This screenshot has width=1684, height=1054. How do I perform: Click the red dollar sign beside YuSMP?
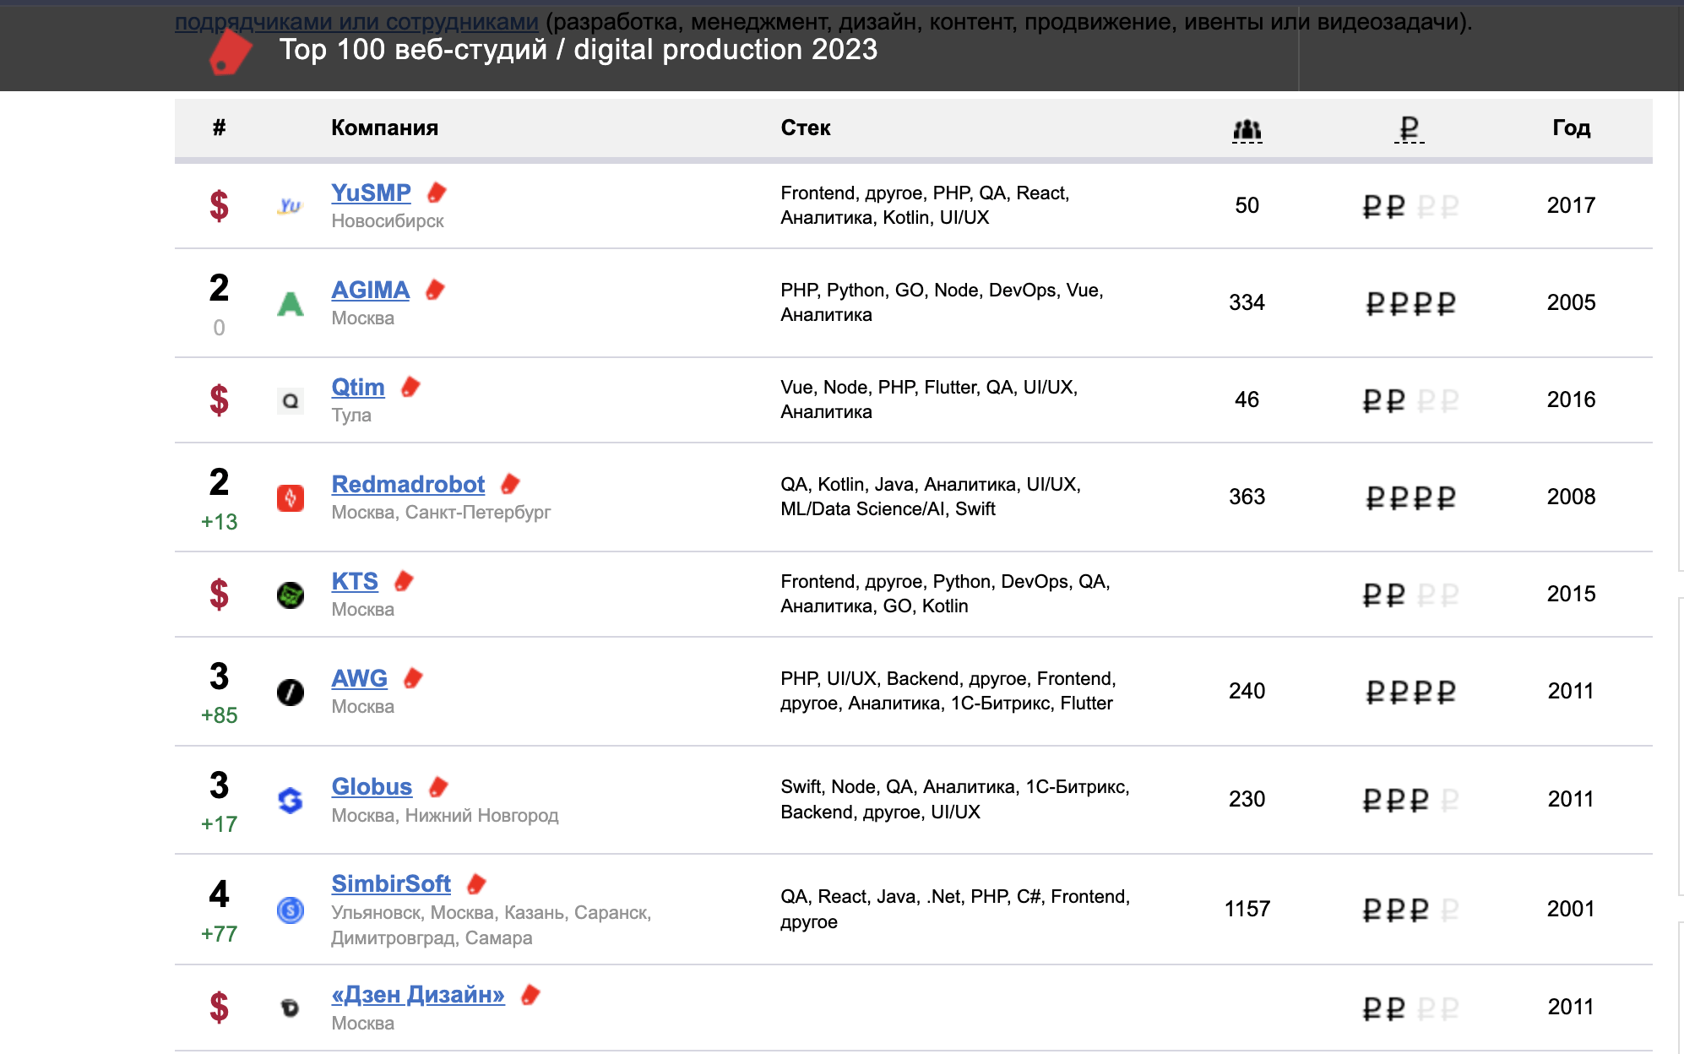(x=219, y=205)
